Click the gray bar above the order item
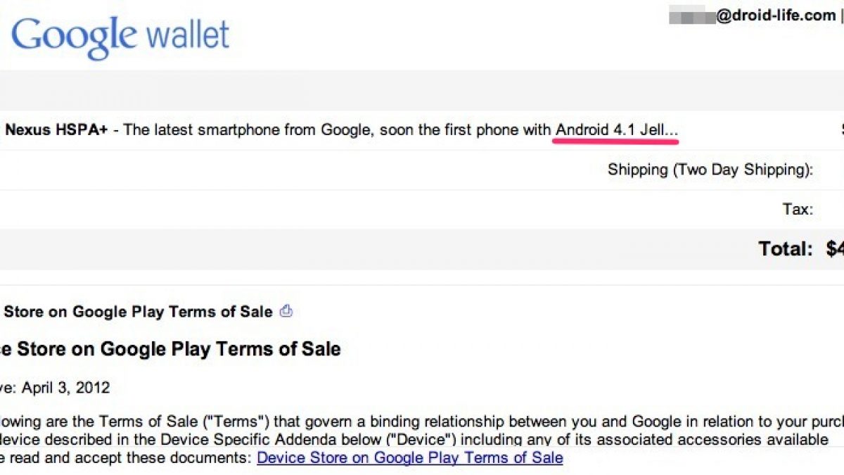This screenshot has width=844, height=475. point(422,90)
